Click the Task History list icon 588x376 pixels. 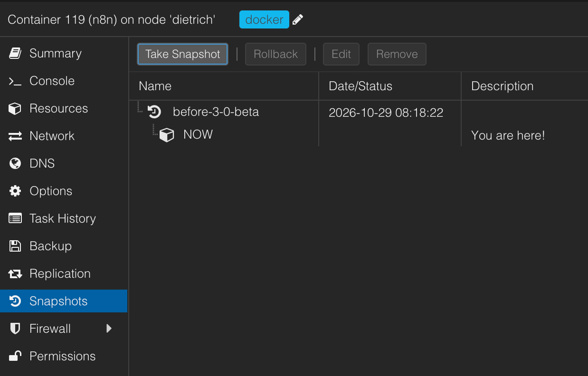(15, 218)
